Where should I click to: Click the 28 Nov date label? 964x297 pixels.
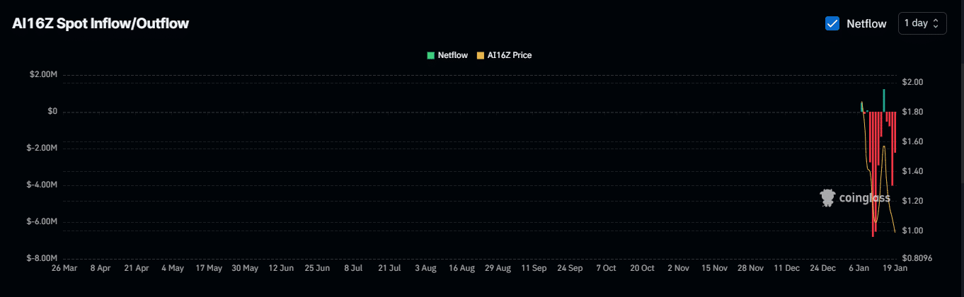750,269
